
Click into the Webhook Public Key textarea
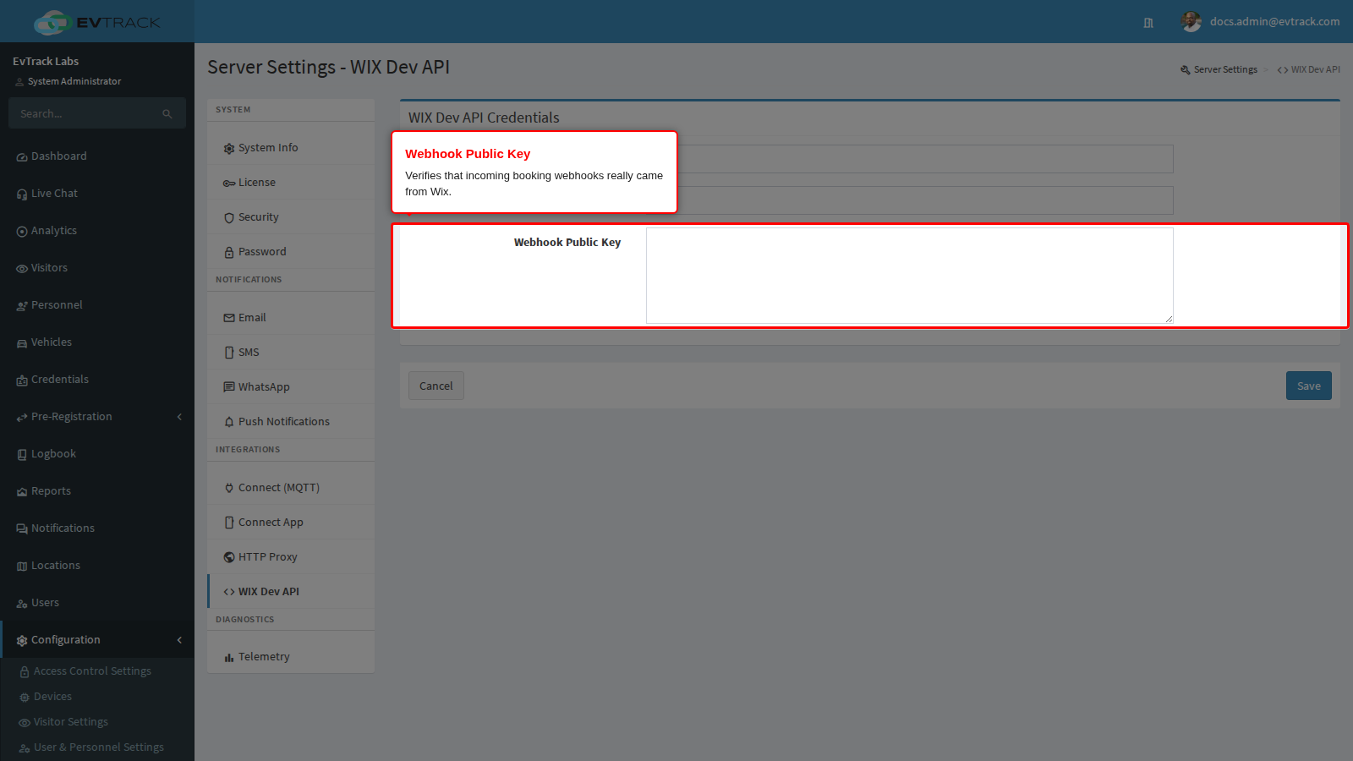[910, 276]
